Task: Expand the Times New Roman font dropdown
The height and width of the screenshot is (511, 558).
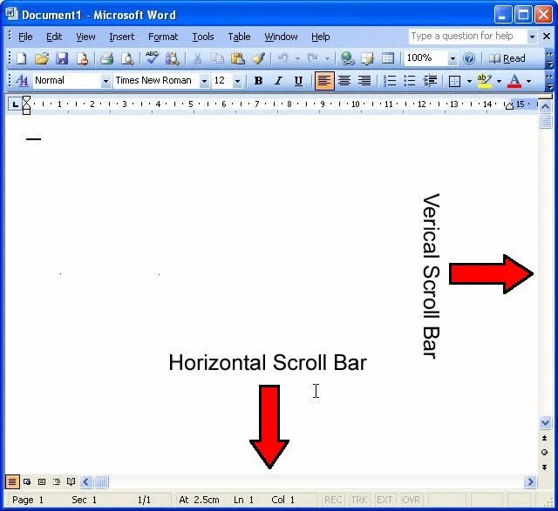Action: [204, 81]
